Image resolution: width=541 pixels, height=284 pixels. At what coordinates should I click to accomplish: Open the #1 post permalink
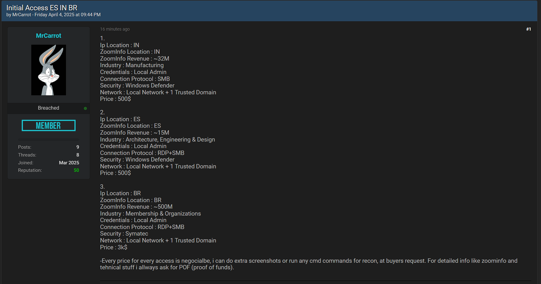coord(528,29)
